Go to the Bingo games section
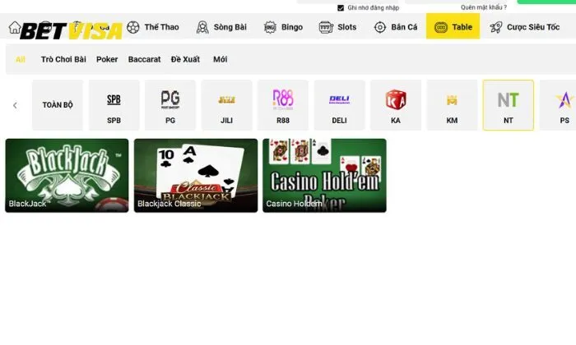 pyautogui.click(x=283, y=27)
